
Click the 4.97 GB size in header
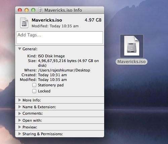click(93, 20)
